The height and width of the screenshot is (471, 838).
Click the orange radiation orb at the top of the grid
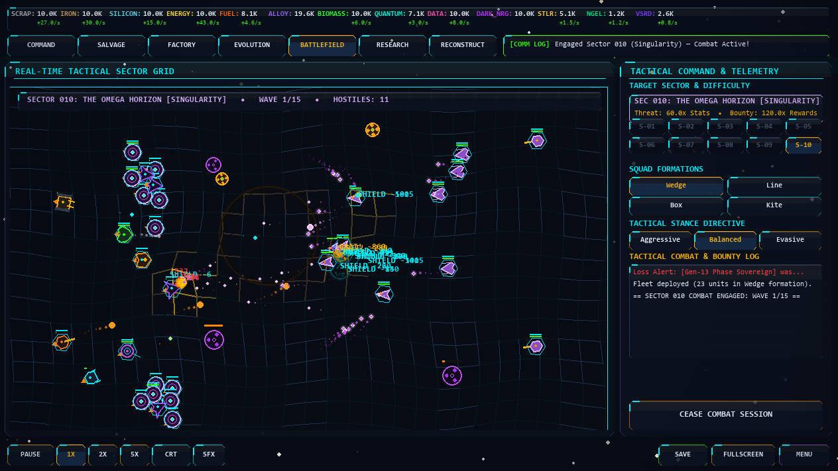[373, 130]
